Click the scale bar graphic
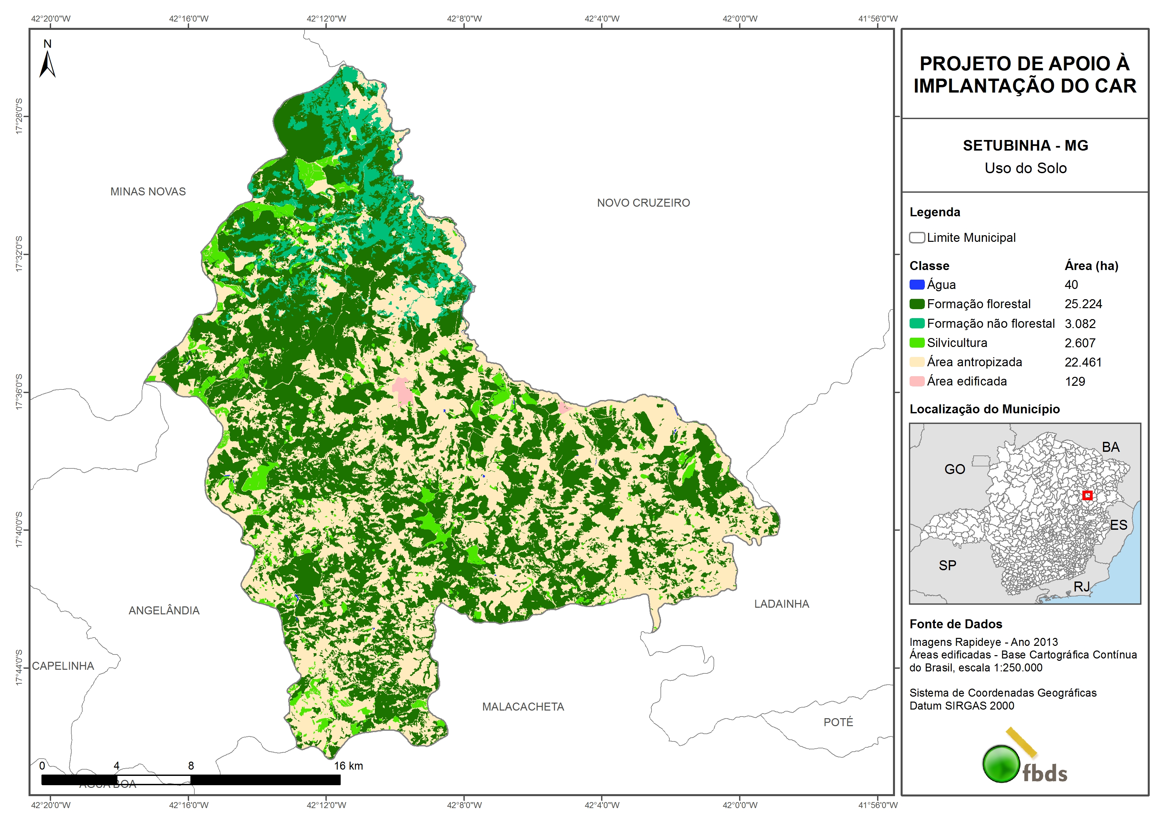 click(x=191, y=780)
